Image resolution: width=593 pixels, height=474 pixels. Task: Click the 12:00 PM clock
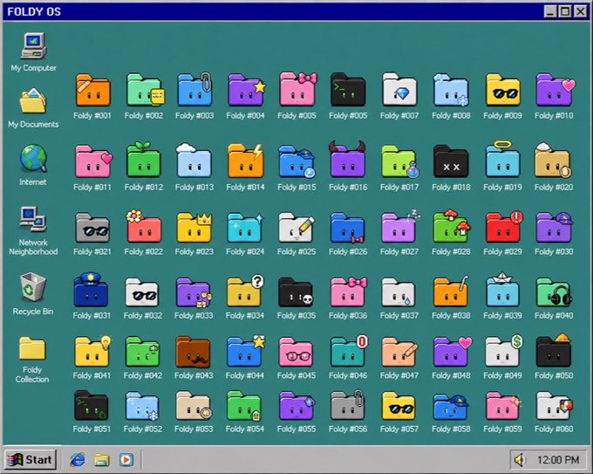click(558, 460)
